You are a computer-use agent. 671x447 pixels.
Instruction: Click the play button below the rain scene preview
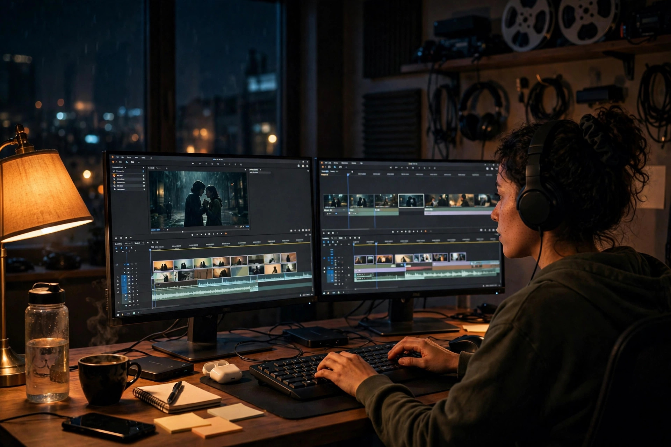214,234
